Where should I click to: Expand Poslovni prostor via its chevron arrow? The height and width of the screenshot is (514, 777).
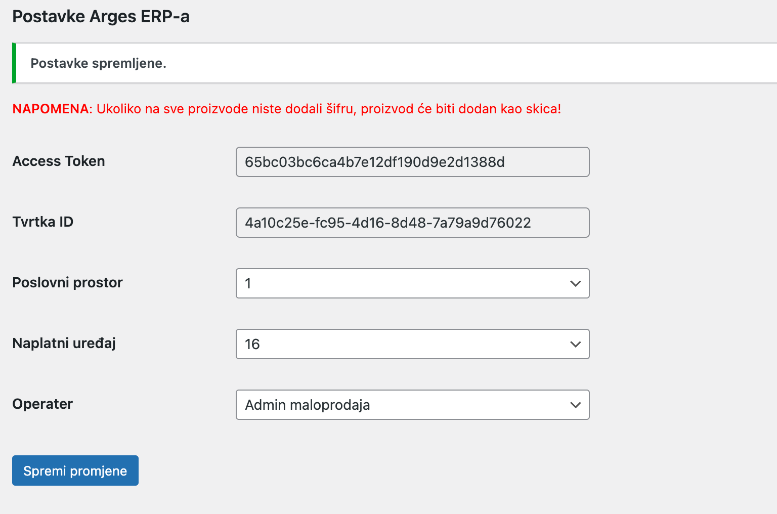click(x=575, y=283)
